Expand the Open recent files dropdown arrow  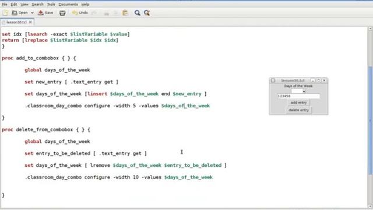tap(32, 13)
